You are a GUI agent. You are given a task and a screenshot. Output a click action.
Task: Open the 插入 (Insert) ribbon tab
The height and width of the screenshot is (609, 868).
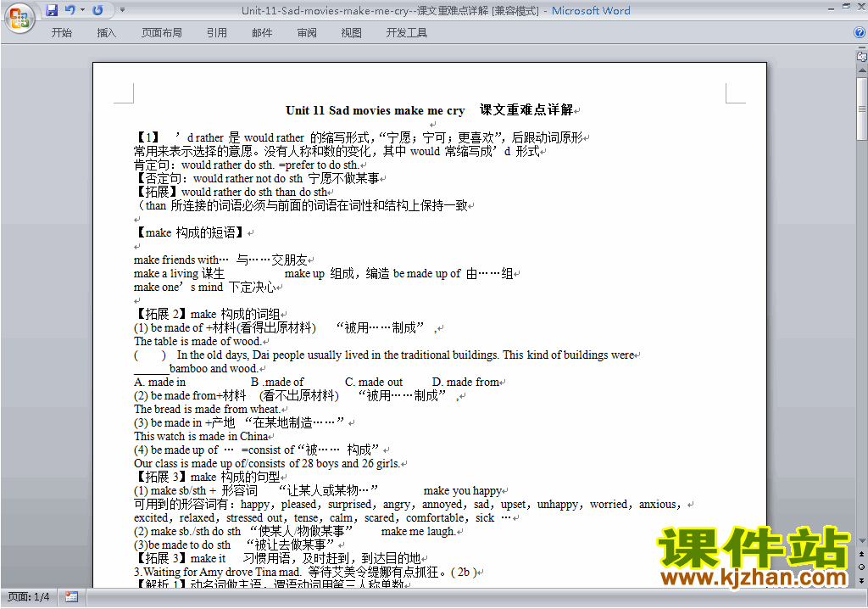point(106,33)
